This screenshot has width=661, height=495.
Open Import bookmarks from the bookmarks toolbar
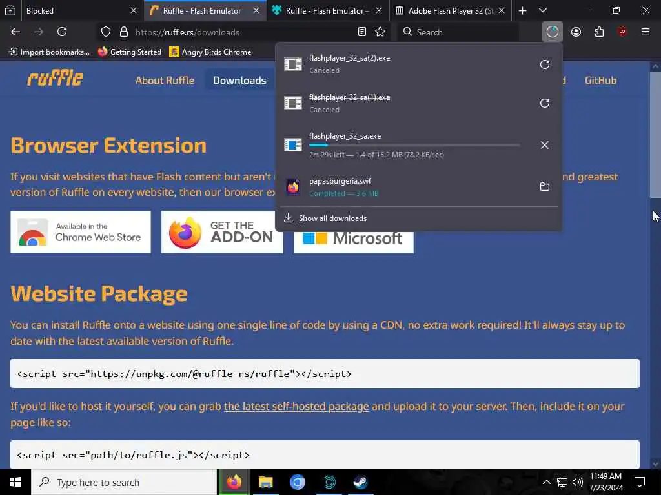point(50,52)
